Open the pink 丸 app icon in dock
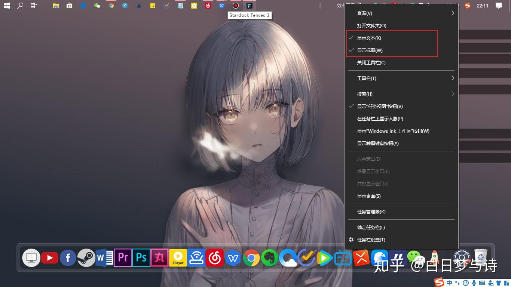The image size is (511, 287). [159, 258]
